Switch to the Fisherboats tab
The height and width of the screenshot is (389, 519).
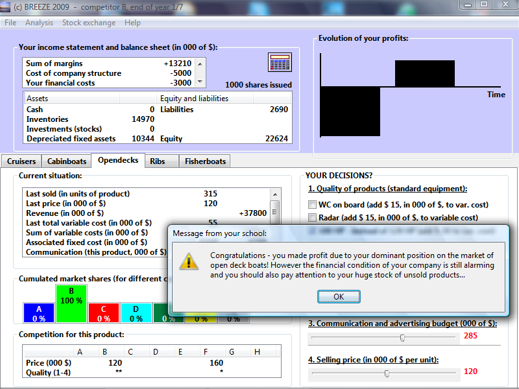(205, 161)
